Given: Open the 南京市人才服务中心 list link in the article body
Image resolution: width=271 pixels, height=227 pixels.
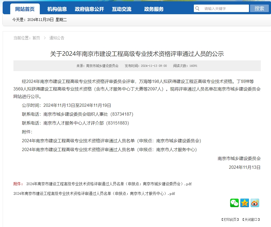Looking at the screenshot, I should point(109,149).
